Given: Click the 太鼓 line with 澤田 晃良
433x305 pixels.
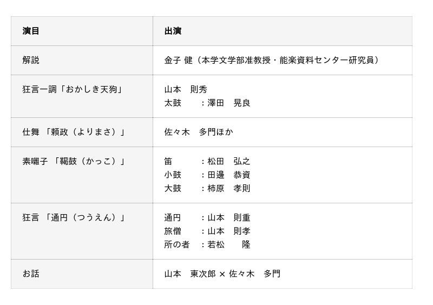Looking at the screenshot, I should click(207, 103).
